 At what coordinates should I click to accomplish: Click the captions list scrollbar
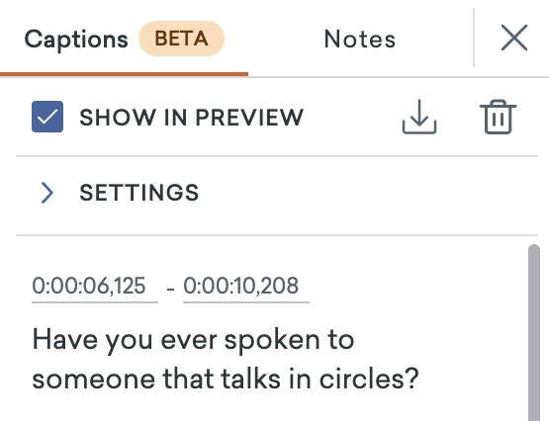pos(534,332)
